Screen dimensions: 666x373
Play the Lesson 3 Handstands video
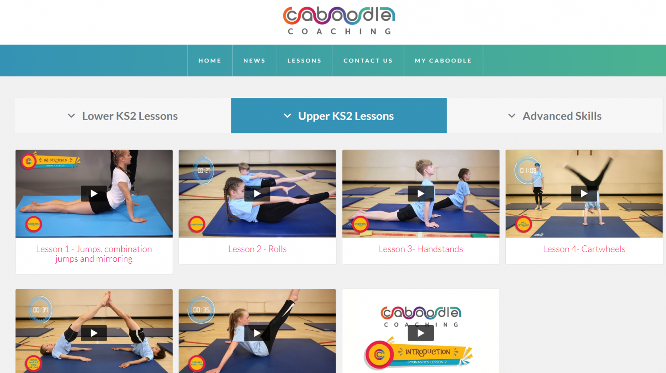pyautogui.click(x=420, y=194)
